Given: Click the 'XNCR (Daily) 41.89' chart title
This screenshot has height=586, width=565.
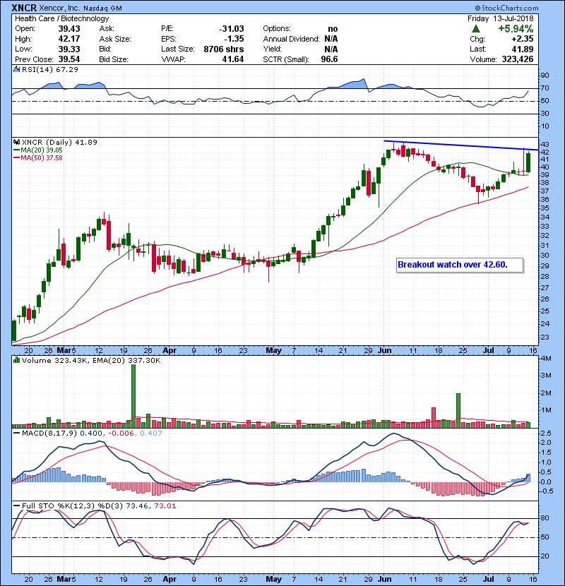Looking at the screenshot, I should (59, 142).
